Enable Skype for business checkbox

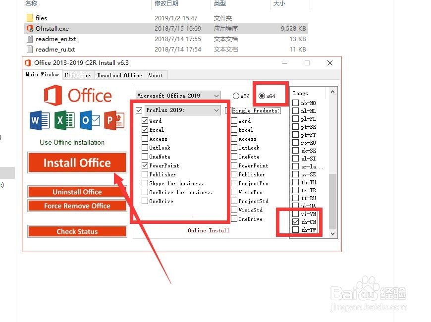pyautogui.click(x=145, y=183)
